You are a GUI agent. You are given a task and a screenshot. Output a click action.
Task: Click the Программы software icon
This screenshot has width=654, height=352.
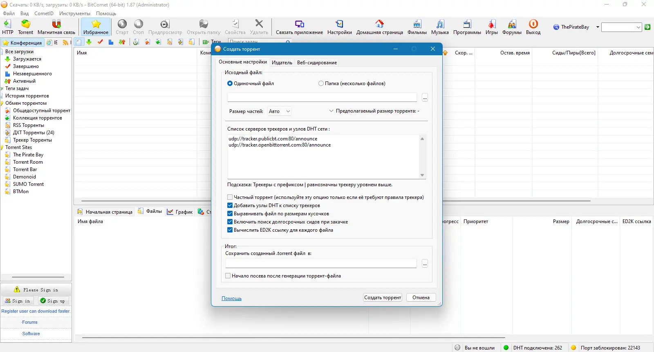tap(467, 27)
